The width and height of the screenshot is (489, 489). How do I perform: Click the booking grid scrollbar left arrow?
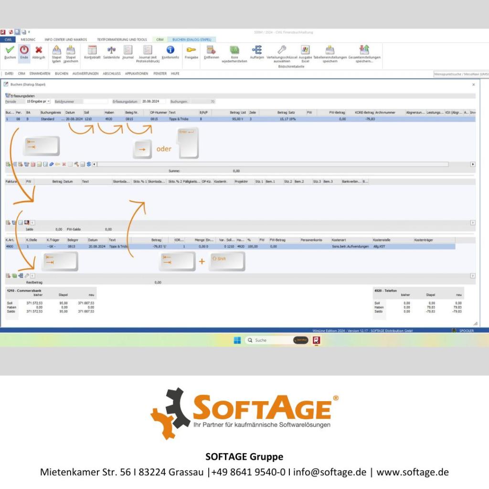coord(95,164)
